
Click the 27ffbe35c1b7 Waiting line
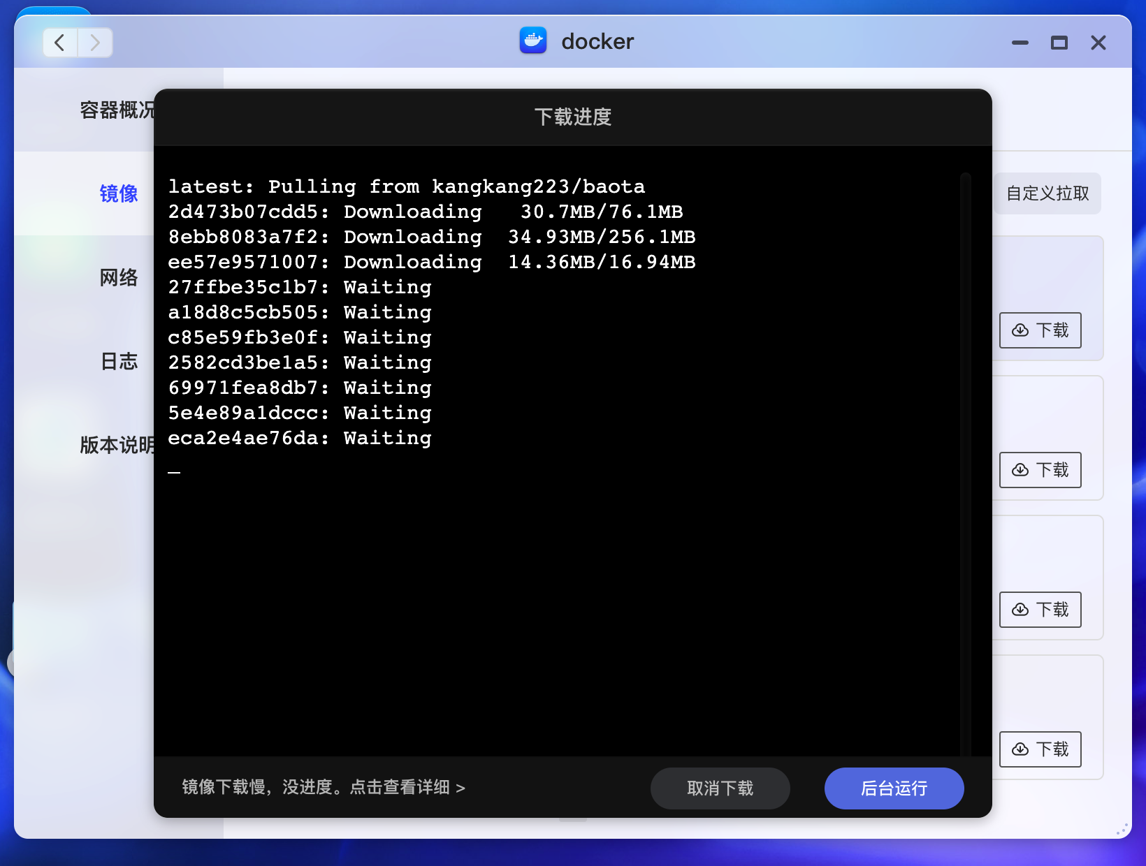coord(300,287)
